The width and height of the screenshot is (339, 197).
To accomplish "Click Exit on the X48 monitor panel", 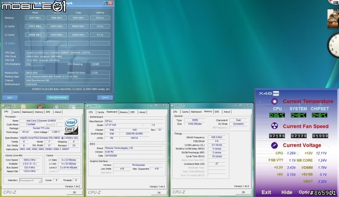I will point(266,192).
